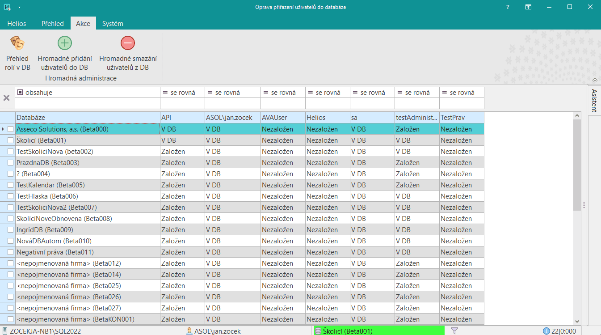Tick checkbox for IngridDB (Beta009)

point(11,230)
